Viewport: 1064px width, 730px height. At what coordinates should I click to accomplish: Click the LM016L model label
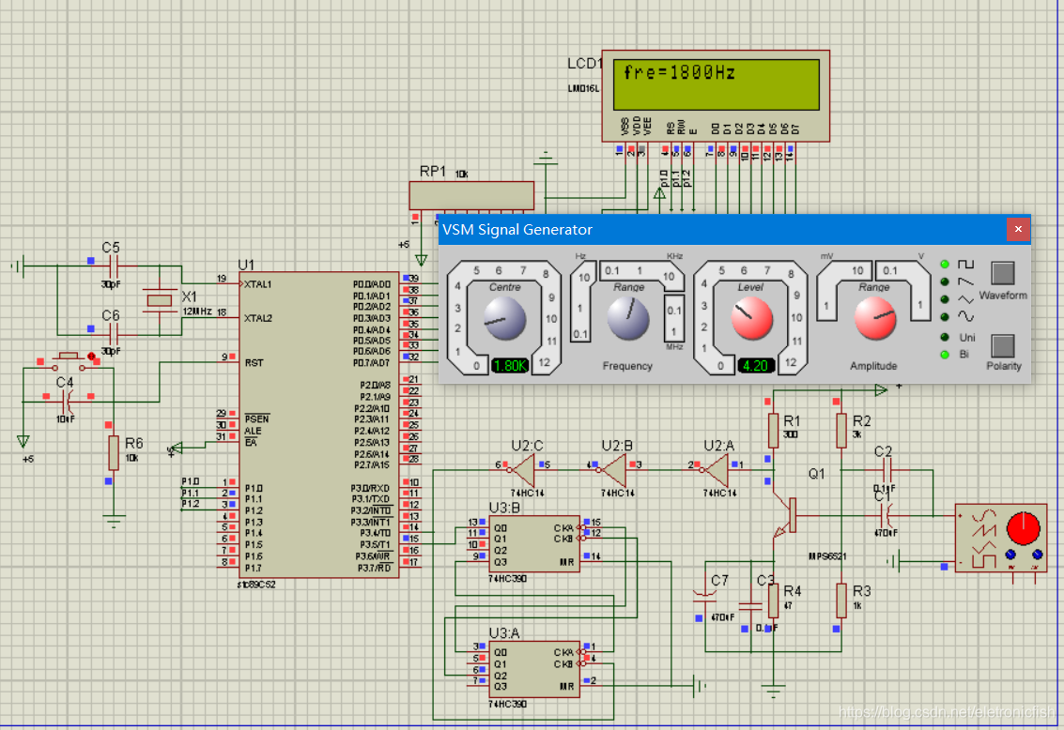583,88
